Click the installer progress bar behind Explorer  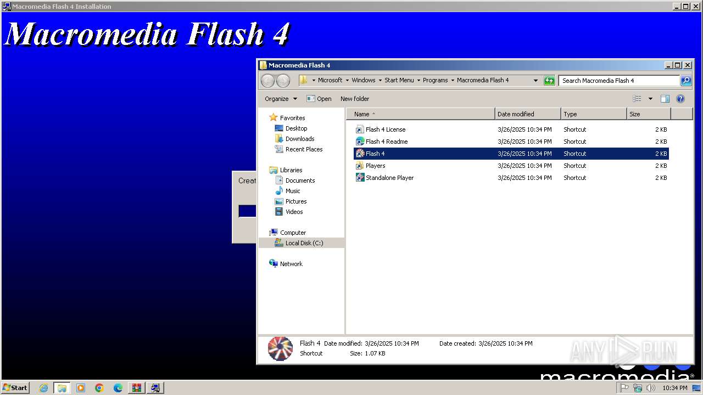(247, 211)
